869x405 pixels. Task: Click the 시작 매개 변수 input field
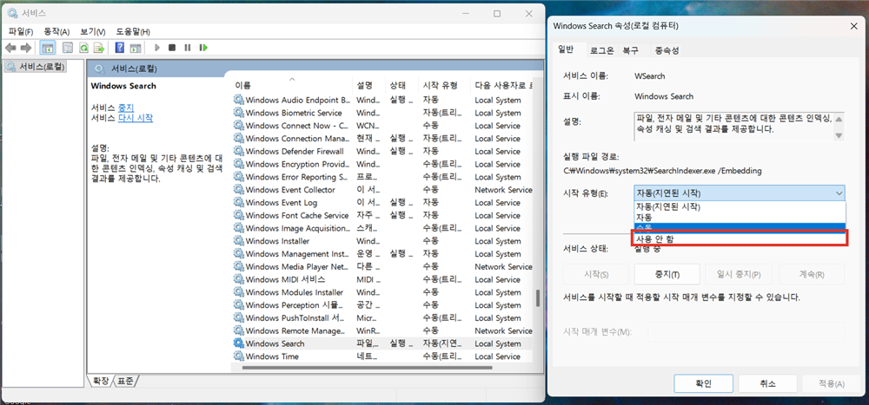click(x=746, y=332)
